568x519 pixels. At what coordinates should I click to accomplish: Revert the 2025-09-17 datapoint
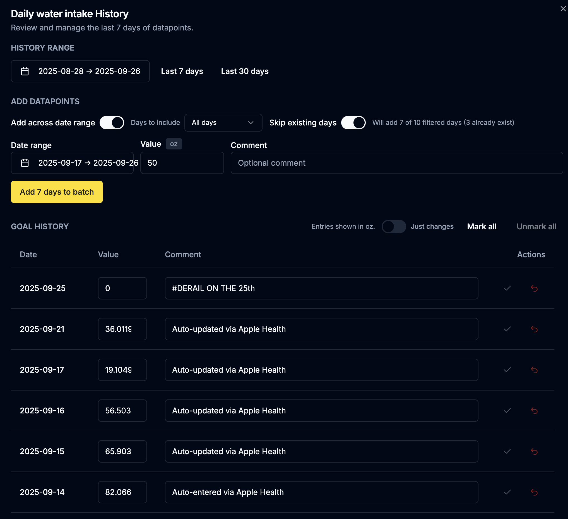click(x=534, y=370)
